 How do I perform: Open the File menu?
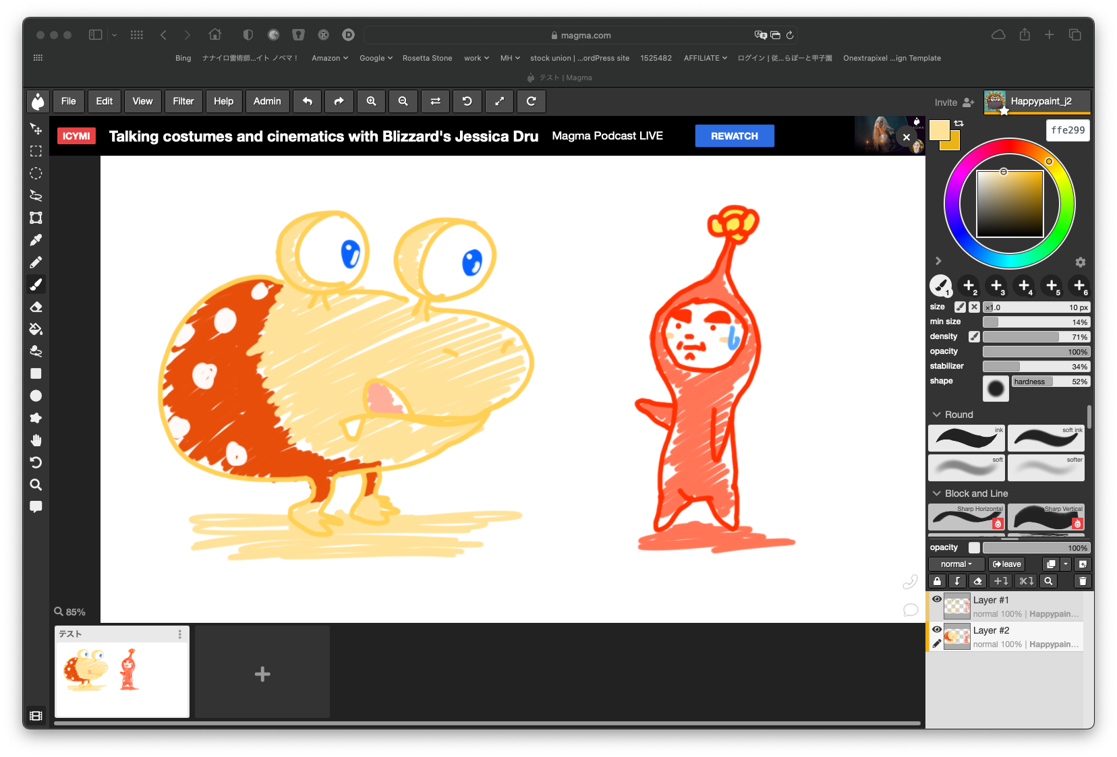(69, 101)
